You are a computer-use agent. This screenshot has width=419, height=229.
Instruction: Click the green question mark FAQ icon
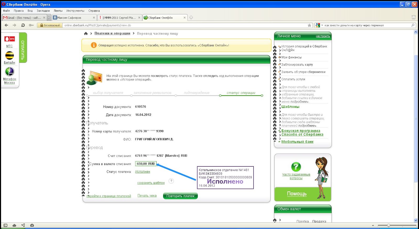[x=296, y=167]
